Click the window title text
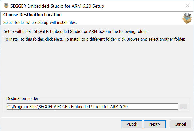Viewport: 194px width, 131px height. click(57, 6)
